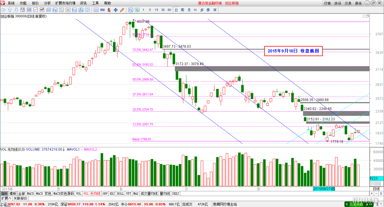Open the 工具 menu

tap(95, 3)
